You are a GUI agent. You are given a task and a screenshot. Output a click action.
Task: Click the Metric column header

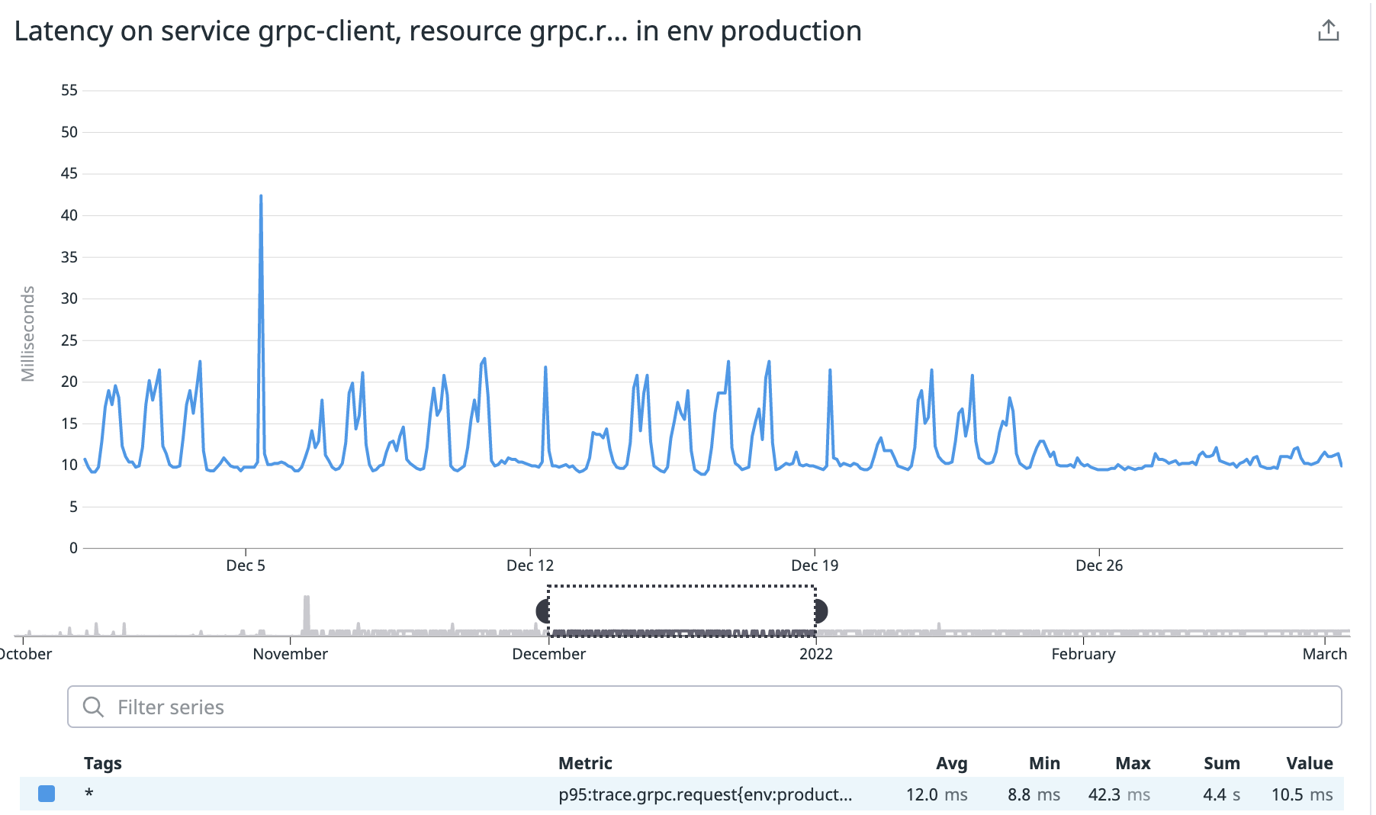pos(585,762)
